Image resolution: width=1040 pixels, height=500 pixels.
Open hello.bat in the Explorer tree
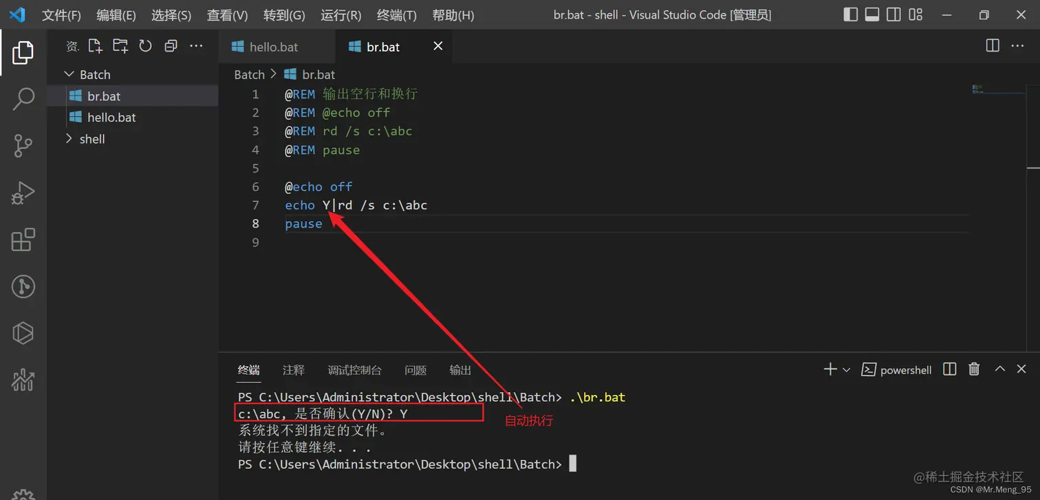(132, 117)
